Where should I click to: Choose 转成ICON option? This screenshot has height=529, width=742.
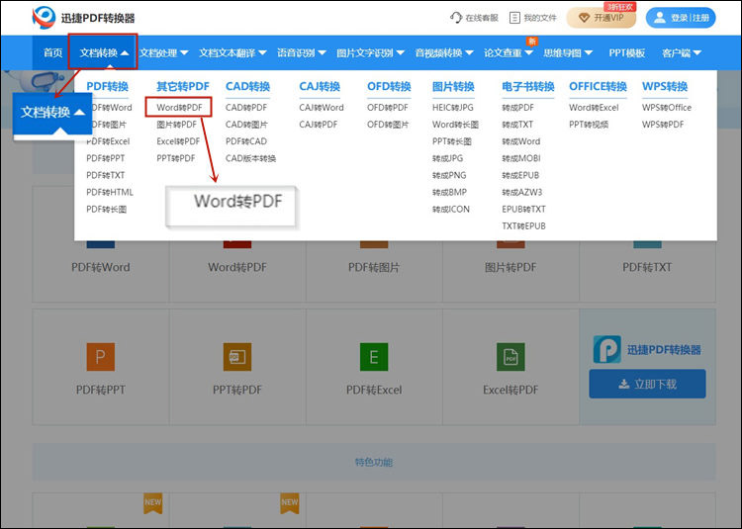451,209
